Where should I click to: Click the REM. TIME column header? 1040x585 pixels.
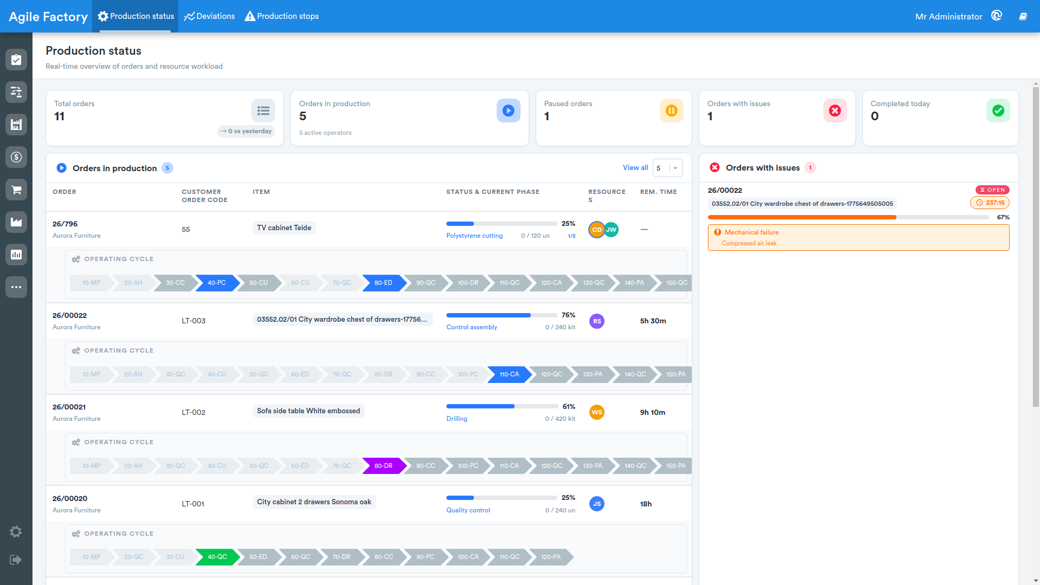658,192
